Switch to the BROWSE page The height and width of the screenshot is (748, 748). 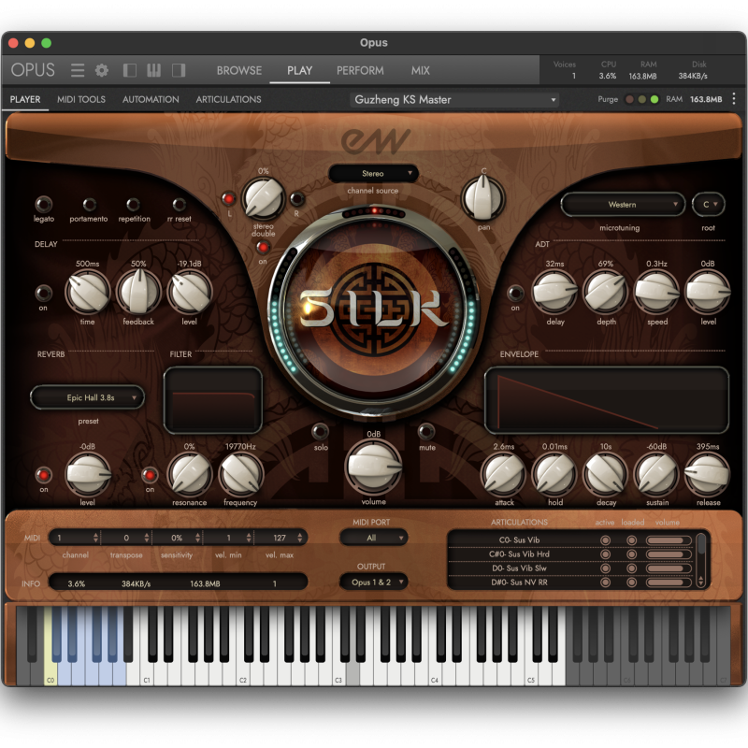click(239, 71)
